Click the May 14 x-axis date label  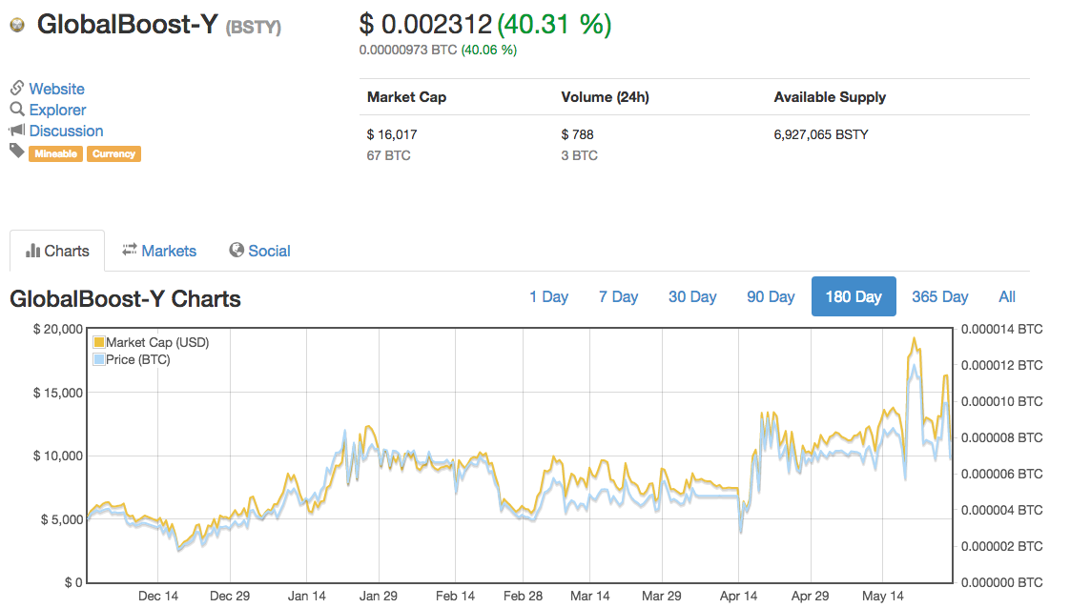coord(883,596)
